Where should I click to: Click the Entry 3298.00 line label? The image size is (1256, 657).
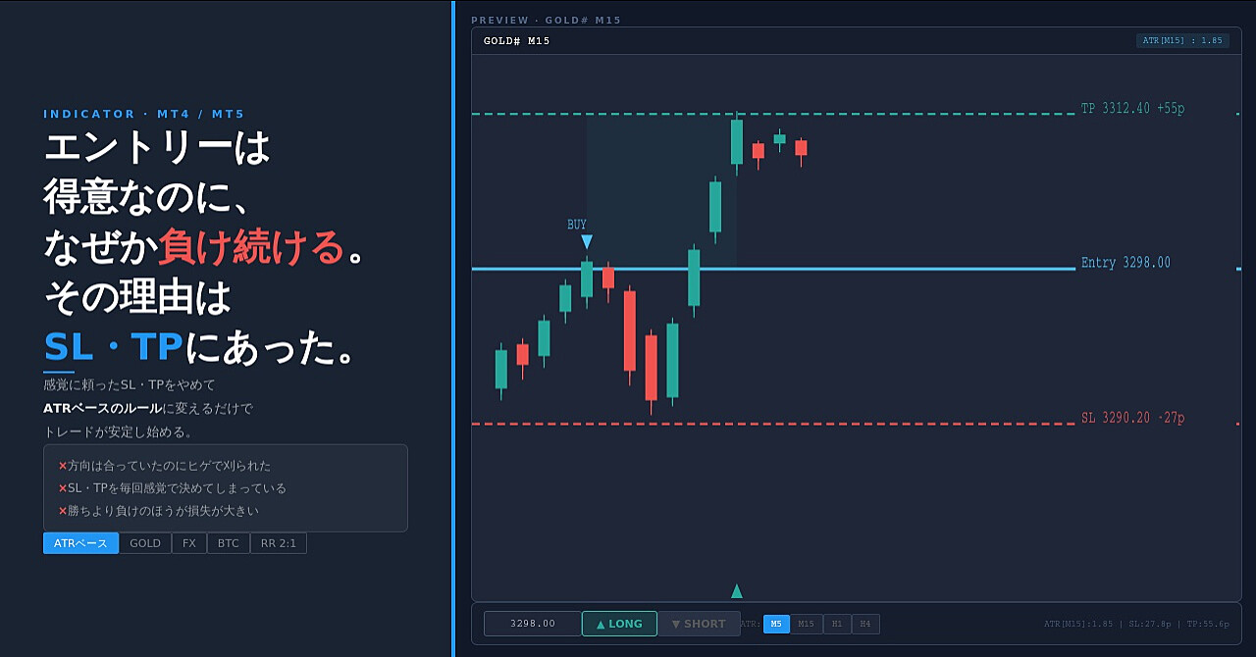pyautogui.click(x=1125, y=263)
